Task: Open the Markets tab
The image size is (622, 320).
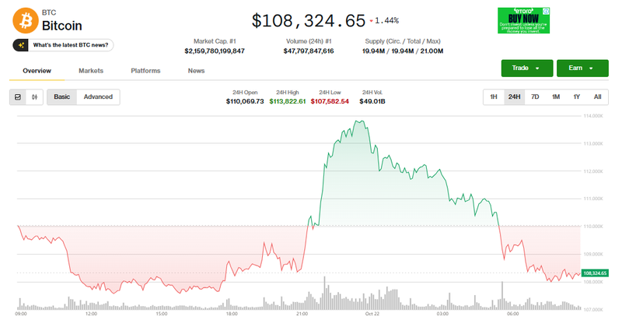Action: point(91,71)
